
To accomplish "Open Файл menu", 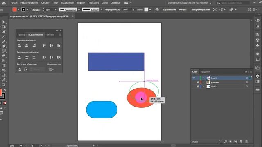I will (x=14, y=3).
